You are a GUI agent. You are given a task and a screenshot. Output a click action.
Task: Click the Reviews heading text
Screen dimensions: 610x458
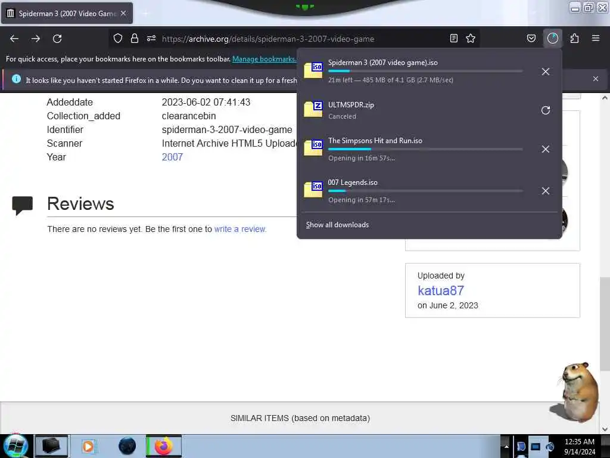[80, 204]
